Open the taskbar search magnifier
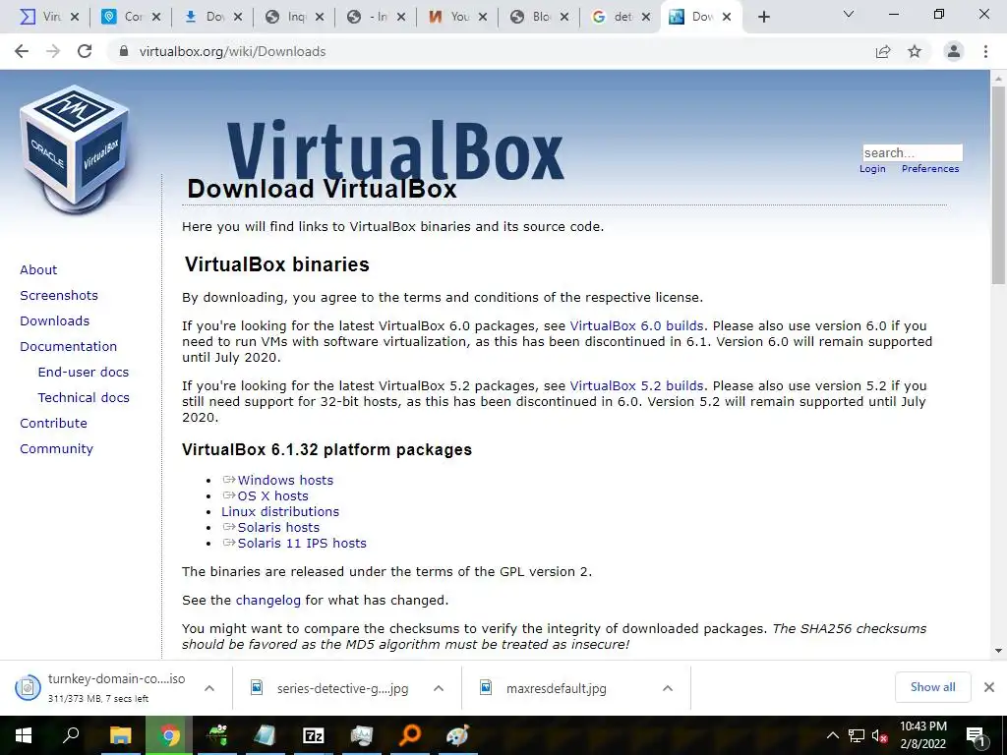This screenshot has height=755, width=1007. click(x=71, y=735)
